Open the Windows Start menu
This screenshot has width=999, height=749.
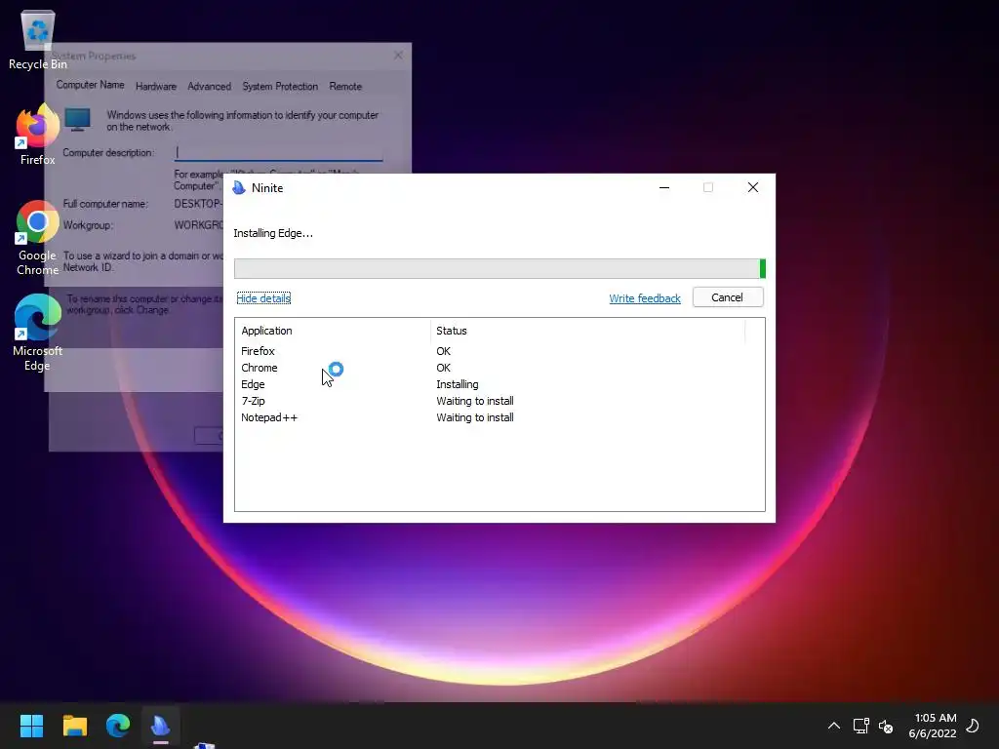[x=31, y=726]
